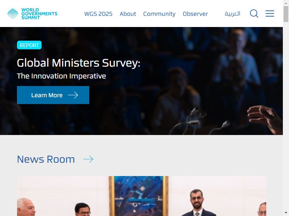Click the arrow inside Learn More button

tap(73, 95)
